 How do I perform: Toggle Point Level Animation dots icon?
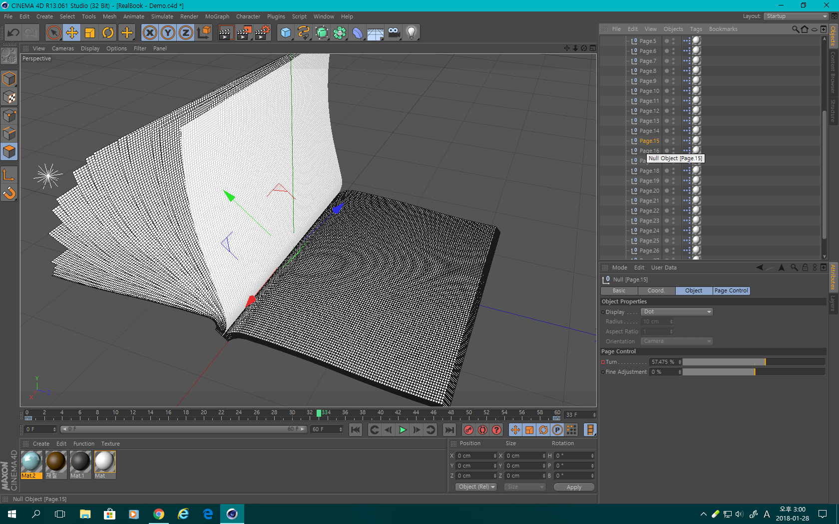coord(571,430)
